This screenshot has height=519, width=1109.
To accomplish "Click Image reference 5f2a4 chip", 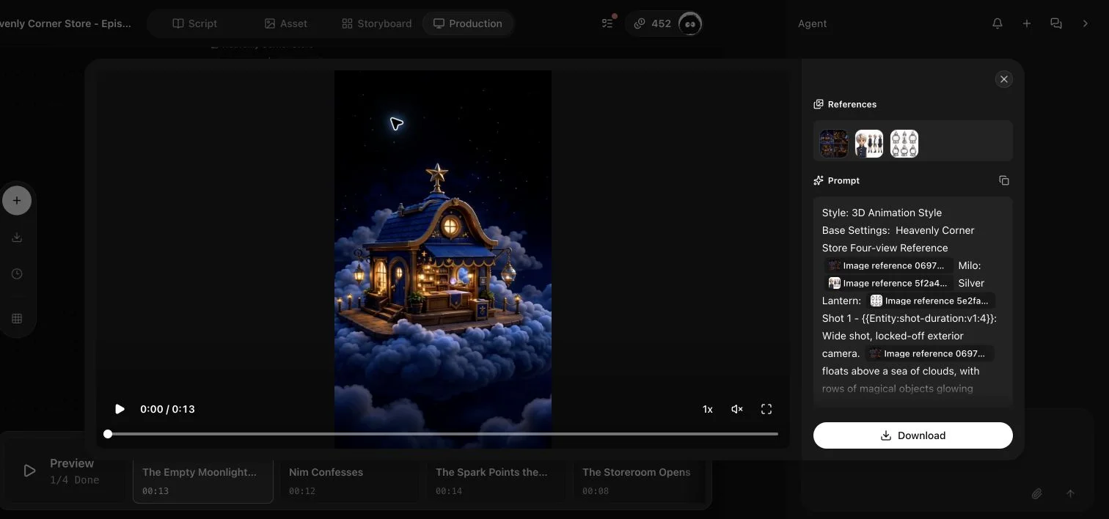I will [x=888, y=283].
